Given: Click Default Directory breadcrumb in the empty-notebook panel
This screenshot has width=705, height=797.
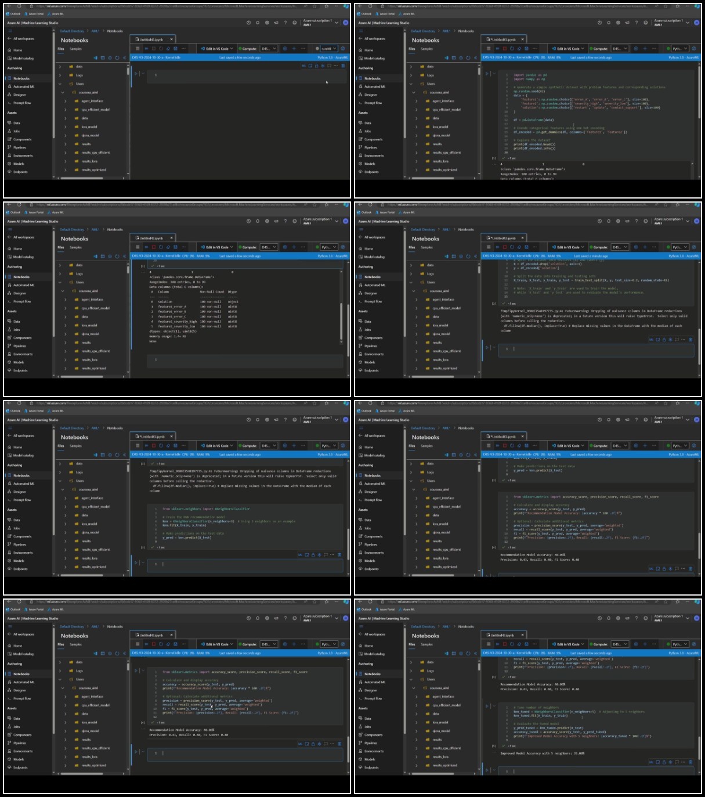Looking at the screenshot, I should (72, 31).
